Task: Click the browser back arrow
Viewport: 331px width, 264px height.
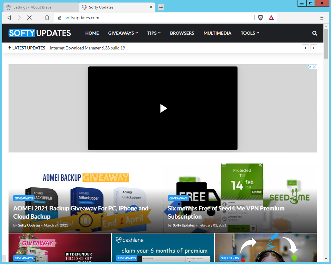Action: pos(9,18)
